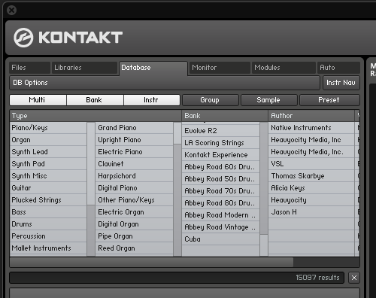Viewport: 376px width, 298px height.
Task: Sort by the Type column header
Action: pyautogui.click(x=96, y=116)
